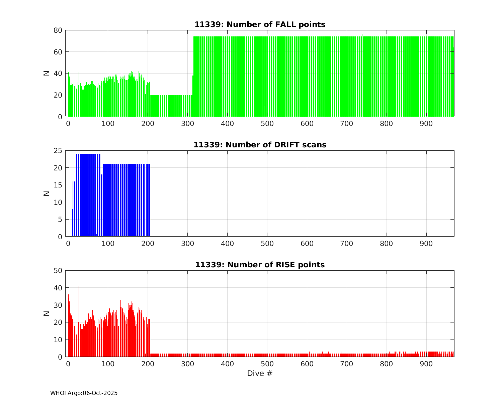502x401 pixels.
Task: Click the "Number of DRIFT scans" chart title
Action: [260, 145]
